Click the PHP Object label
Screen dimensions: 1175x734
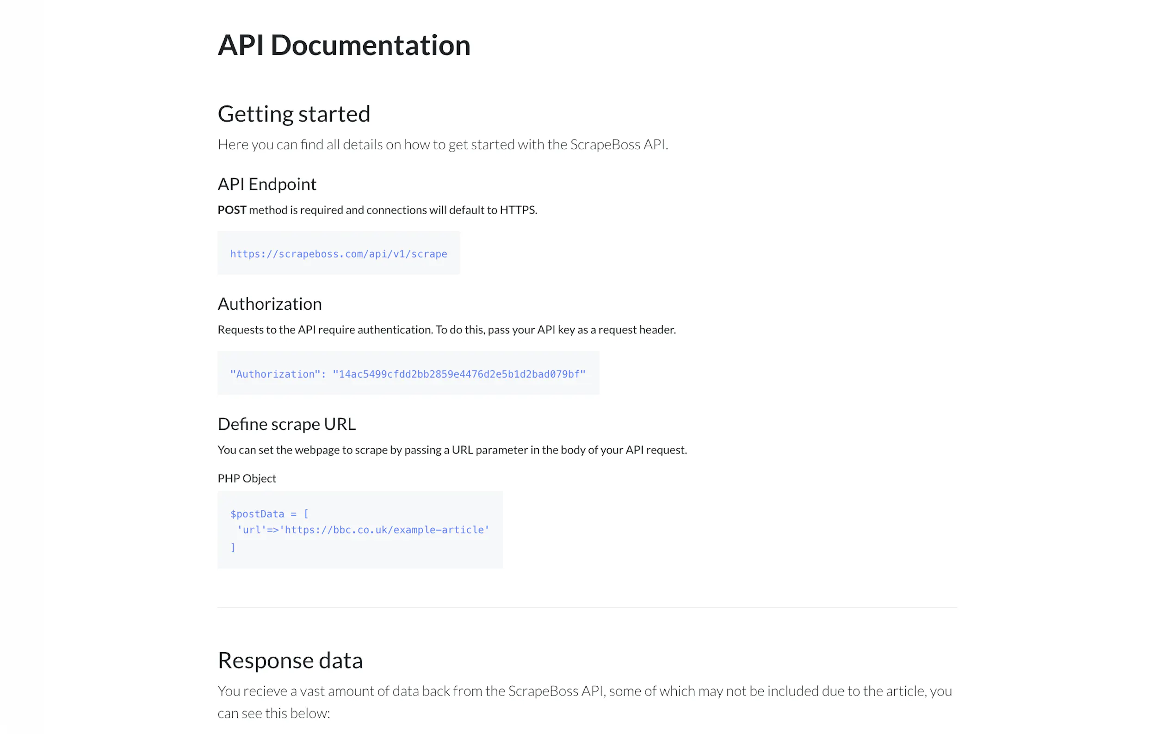coord(247,478)
